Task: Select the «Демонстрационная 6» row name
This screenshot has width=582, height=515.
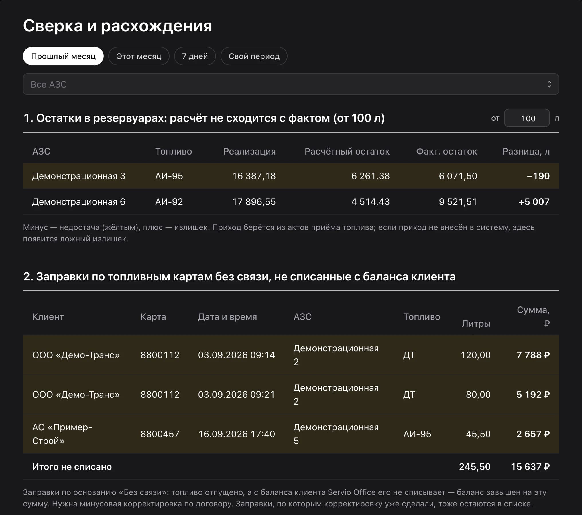Action: pyautogui.click(x=78, y=202)
